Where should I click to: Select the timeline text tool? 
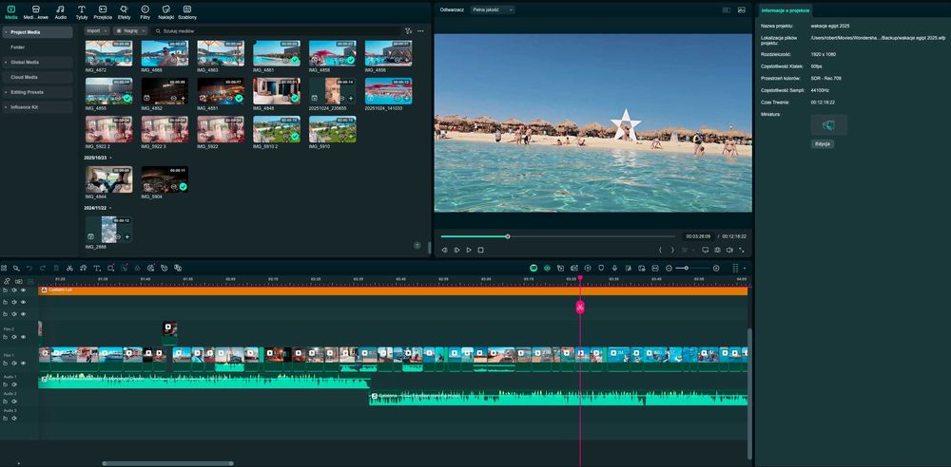97,269
